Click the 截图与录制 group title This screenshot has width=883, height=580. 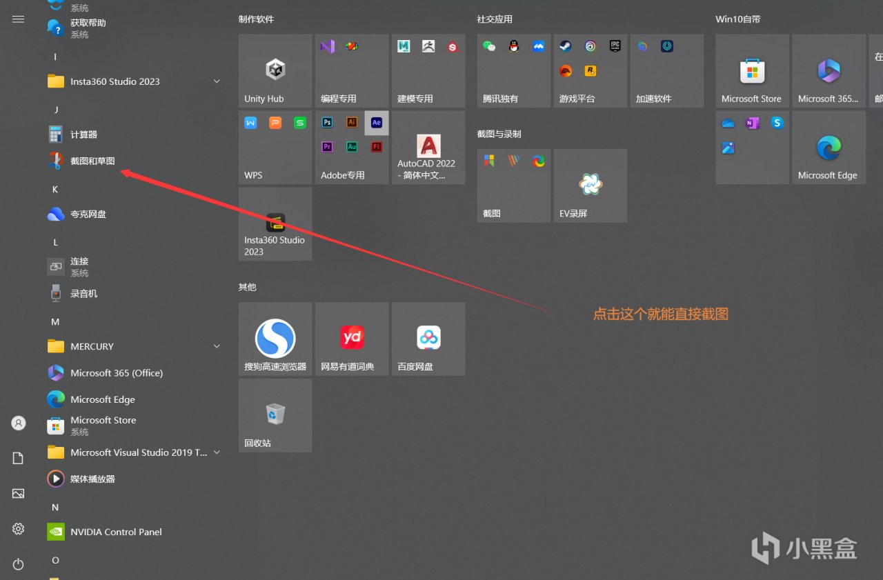pos(499,134)
